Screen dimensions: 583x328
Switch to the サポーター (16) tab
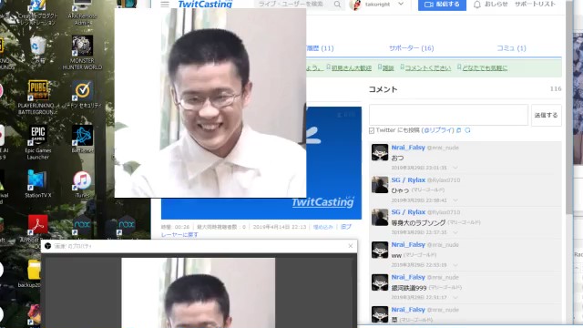tap(411, 48)
